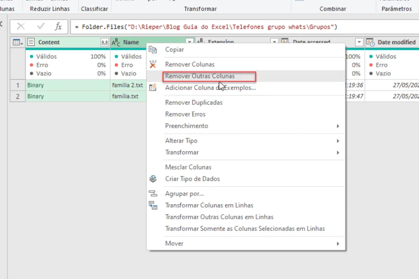Click the formula bar confirm checkmark icon
This screenshot has height=279, width=419.
(x=41, y=26)
